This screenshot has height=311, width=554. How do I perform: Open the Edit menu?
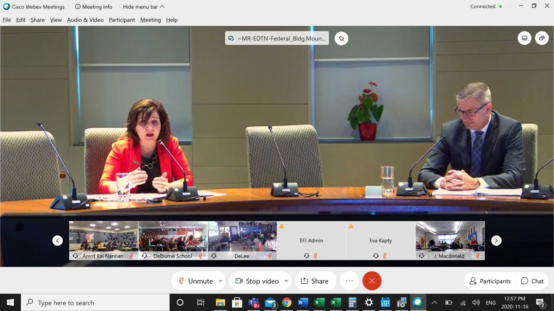coord(21,20)
